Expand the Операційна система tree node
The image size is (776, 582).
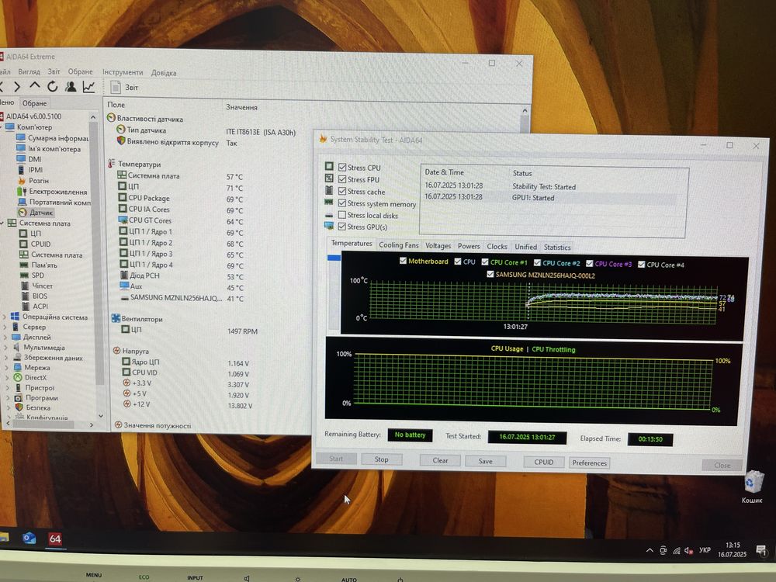(x=5, y=317)
